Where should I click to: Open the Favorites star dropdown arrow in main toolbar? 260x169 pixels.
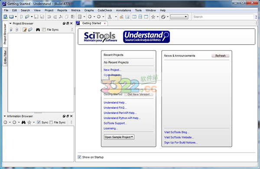tap(158, 17)
